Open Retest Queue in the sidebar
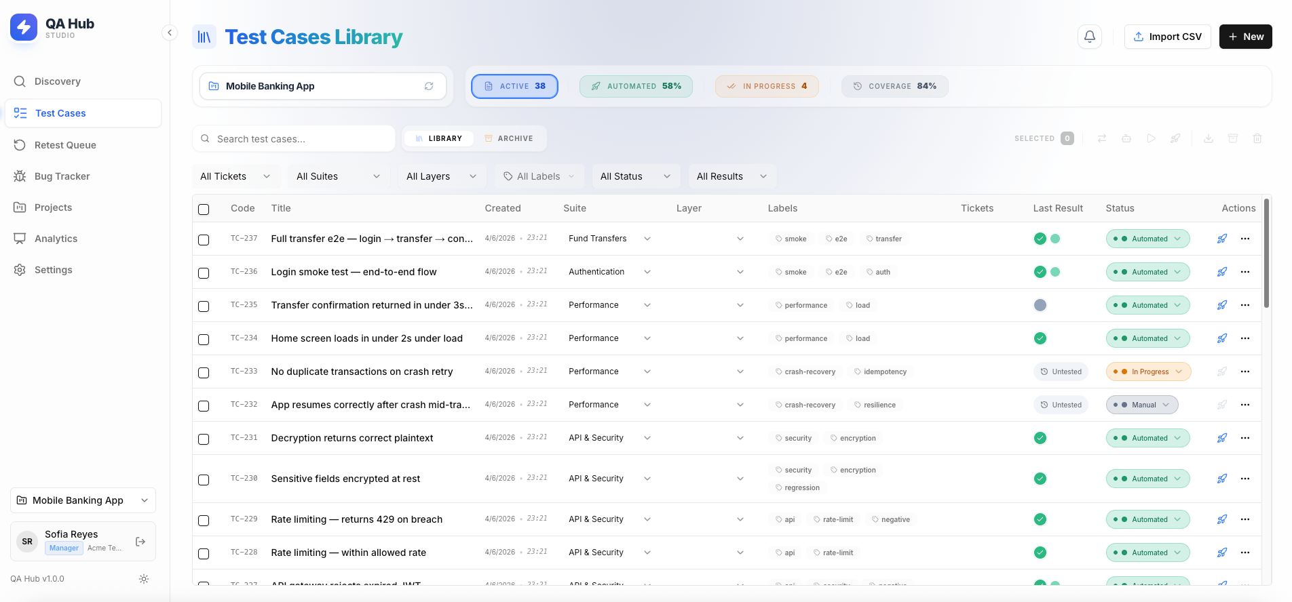Image resolution: width=1292 pixels, height=602 pixels. [83, 145]
